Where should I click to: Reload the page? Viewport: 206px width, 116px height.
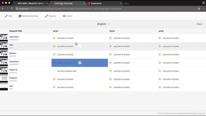click(12, 9)
